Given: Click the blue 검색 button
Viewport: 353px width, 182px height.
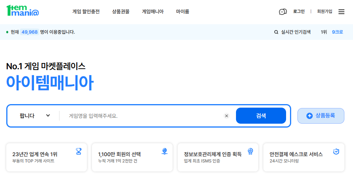Looking at the screenshot, I should (x=261, y=116).
